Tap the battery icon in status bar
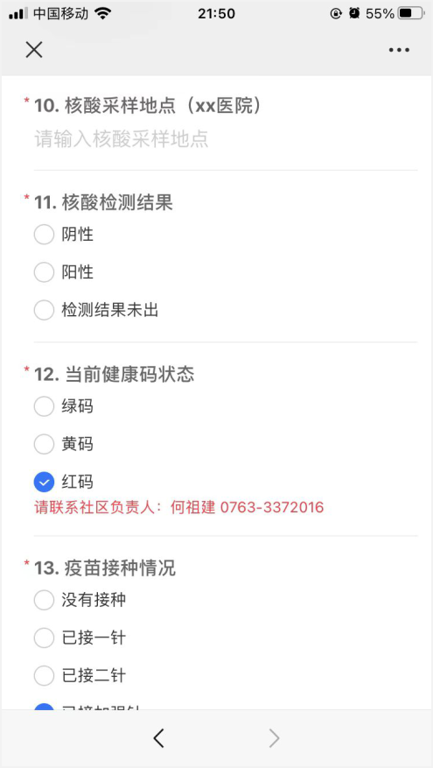 [x=411, y=14]
